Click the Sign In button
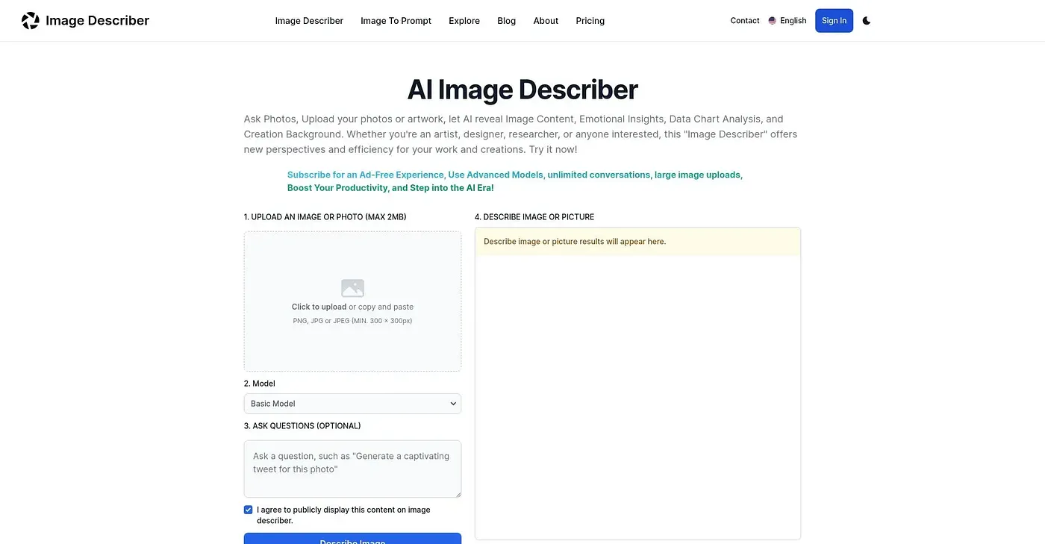The image size is (1045, 544). (834, 21)
